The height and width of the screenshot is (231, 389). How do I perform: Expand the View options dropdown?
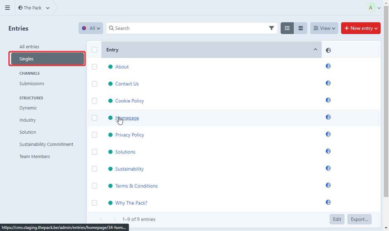(x=324, y=28)
